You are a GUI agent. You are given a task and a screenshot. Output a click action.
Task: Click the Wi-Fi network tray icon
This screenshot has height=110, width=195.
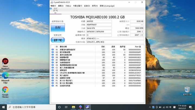[x=164, y=107]
